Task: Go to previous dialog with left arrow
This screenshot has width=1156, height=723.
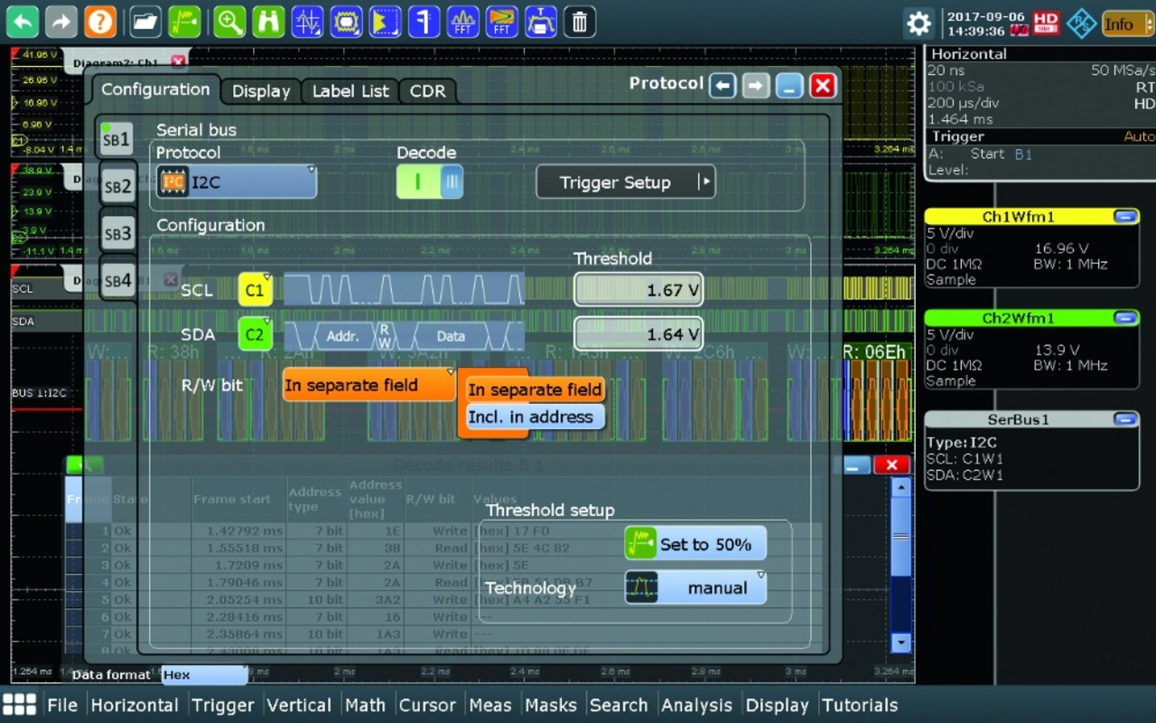Action: (x=722, y=86)
